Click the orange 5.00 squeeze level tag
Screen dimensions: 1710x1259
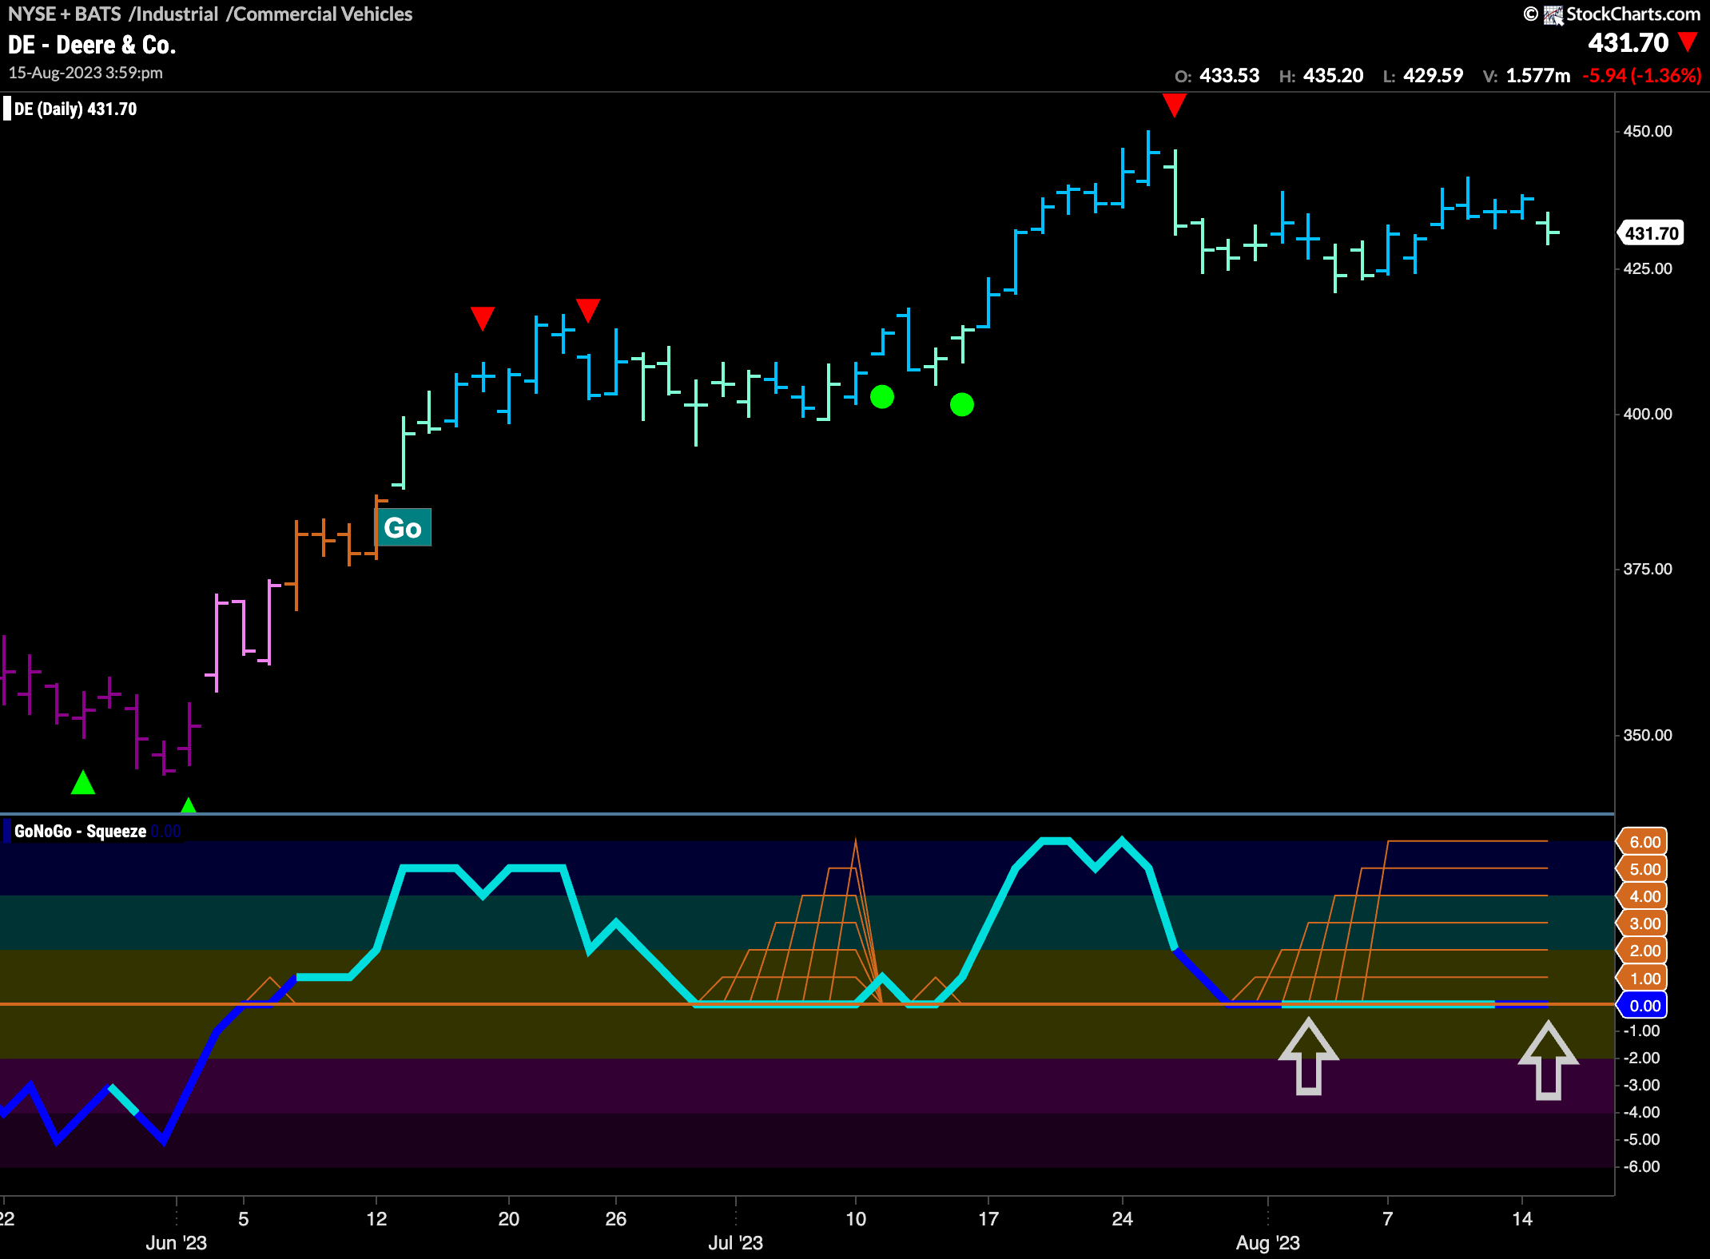pyautogui.click(x=1642, y=869)
